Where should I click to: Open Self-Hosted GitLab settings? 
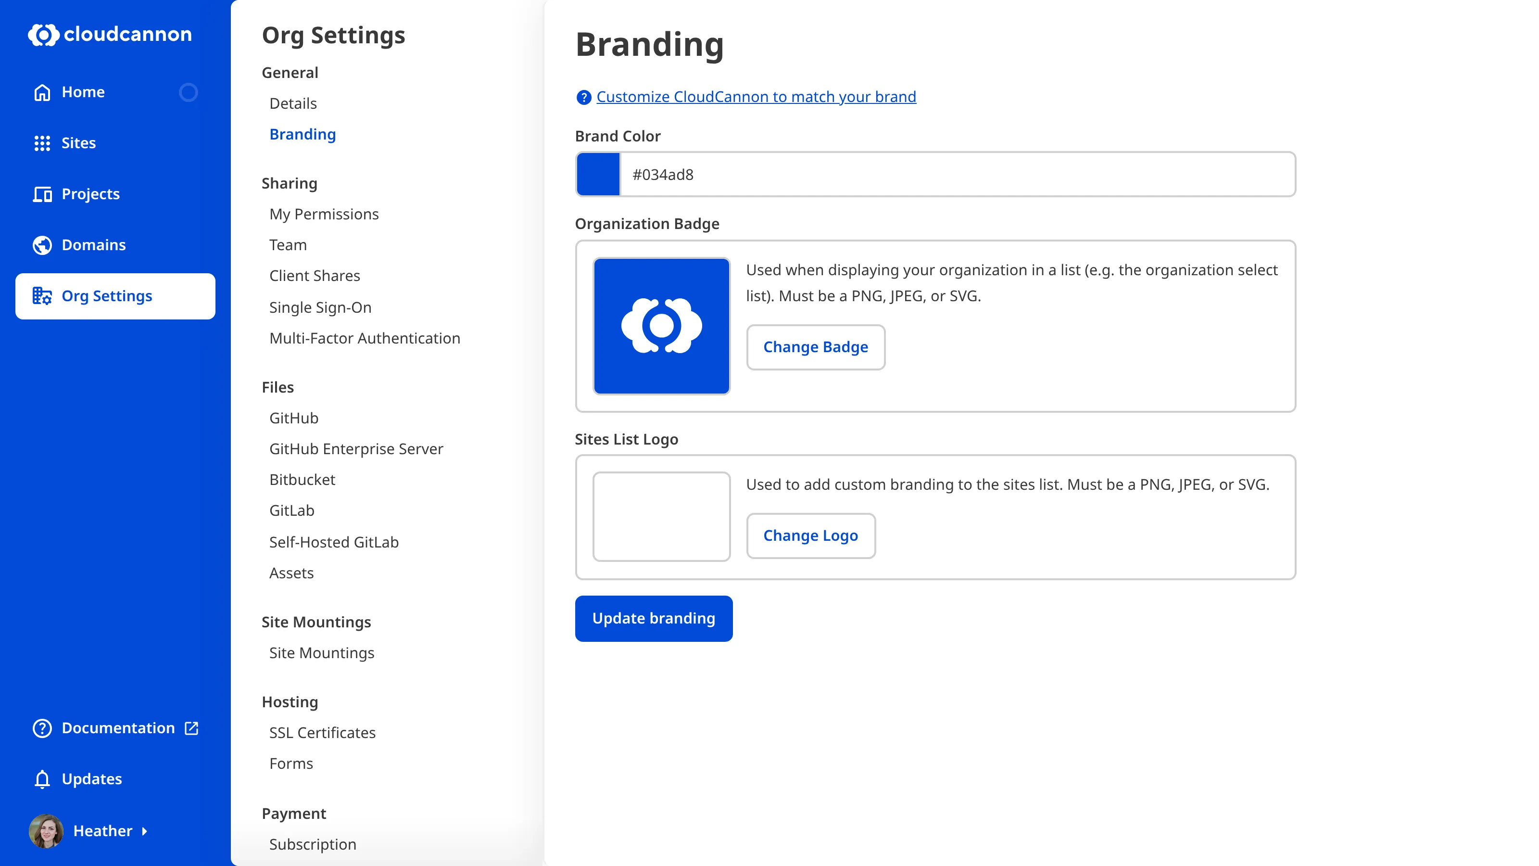tap(334, 542)
